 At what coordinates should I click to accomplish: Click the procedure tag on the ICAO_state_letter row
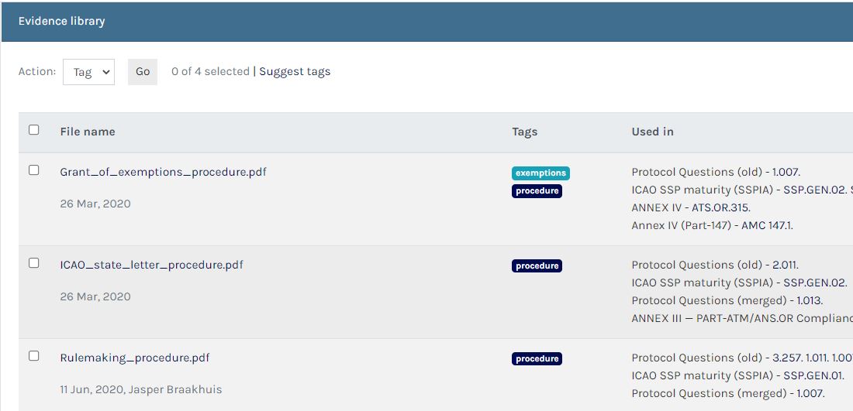pyautogui.click(x=537, y=266)
